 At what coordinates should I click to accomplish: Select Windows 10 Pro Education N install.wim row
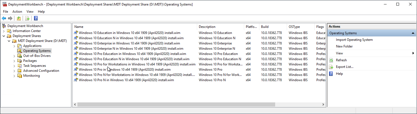(x=199, y=59)
